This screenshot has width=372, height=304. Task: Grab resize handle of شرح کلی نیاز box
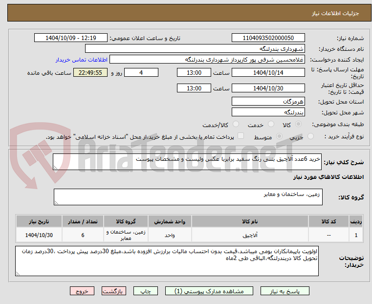point(55,168)
